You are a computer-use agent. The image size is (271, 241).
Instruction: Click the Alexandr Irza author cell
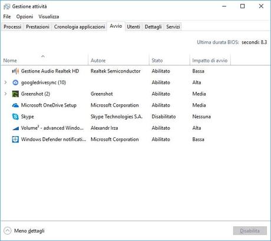click(x=104, y=128)
